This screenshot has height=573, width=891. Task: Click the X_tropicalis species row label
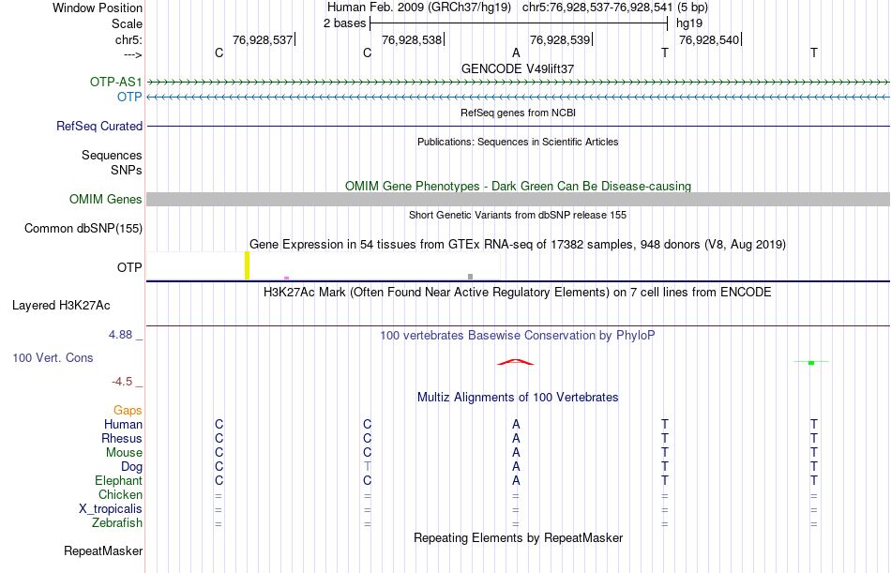[111, 509]
